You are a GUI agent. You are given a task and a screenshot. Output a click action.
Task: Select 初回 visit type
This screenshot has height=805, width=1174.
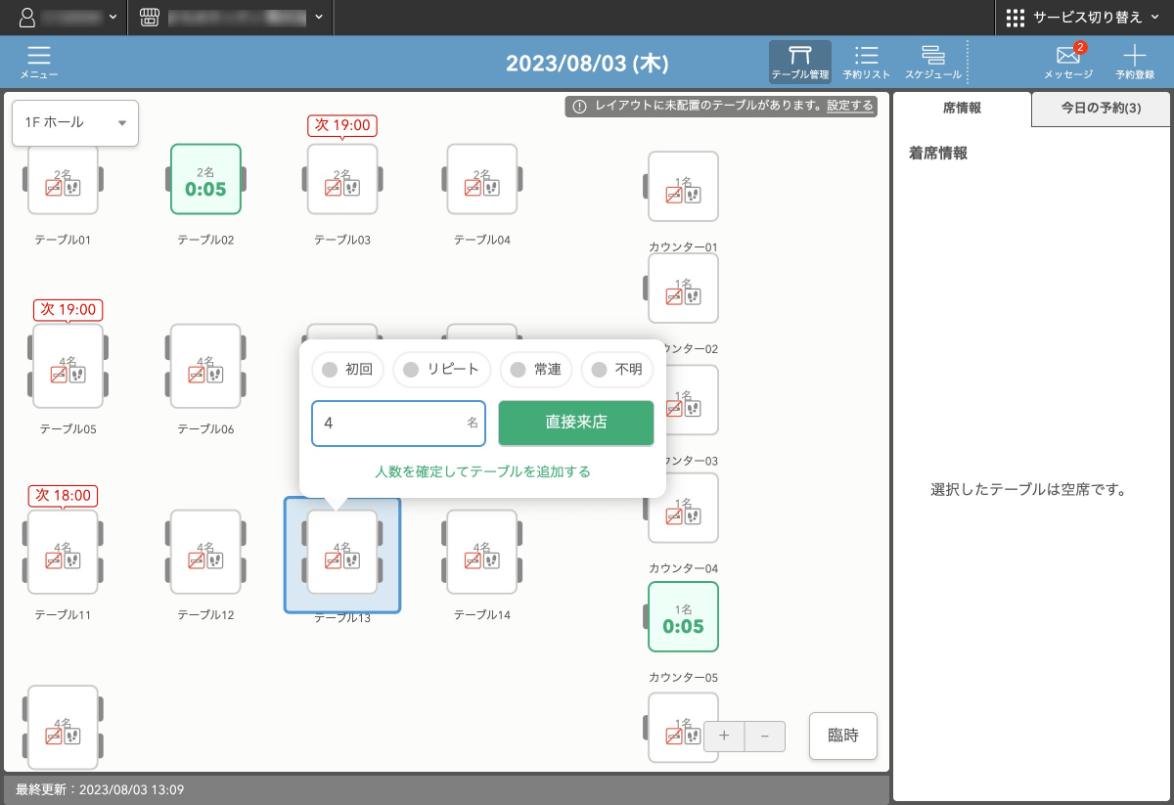coord(348,370)
